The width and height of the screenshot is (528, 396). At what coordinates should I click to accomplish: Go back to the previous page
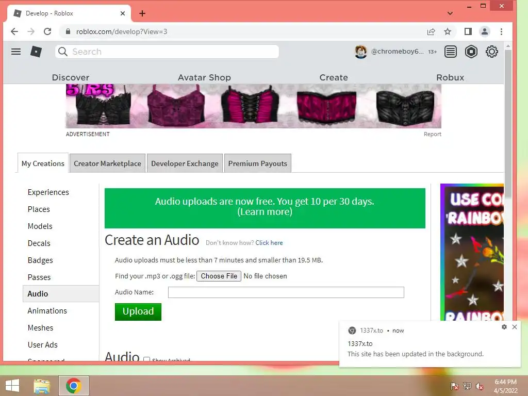pos(14,31)
